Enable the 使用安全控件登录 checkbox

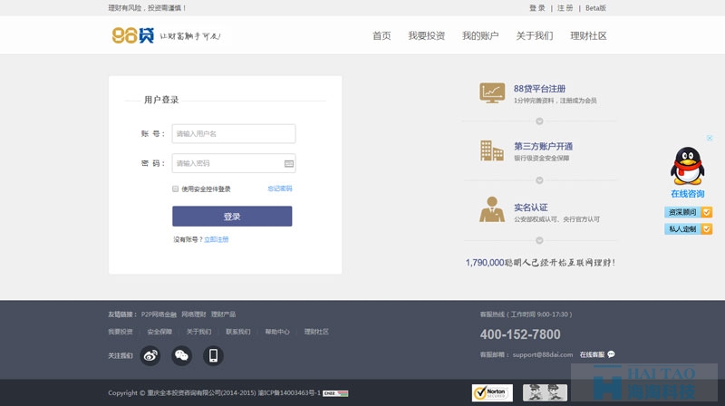(175, 188)
